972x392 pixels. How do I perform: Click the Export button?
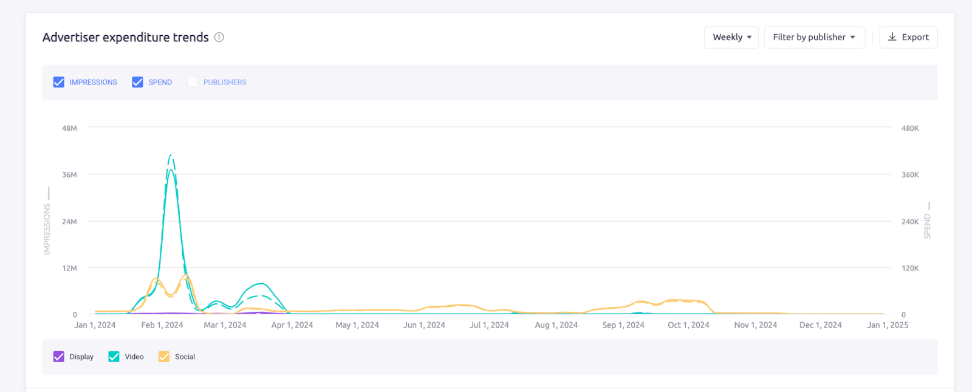tap(908, 37)
